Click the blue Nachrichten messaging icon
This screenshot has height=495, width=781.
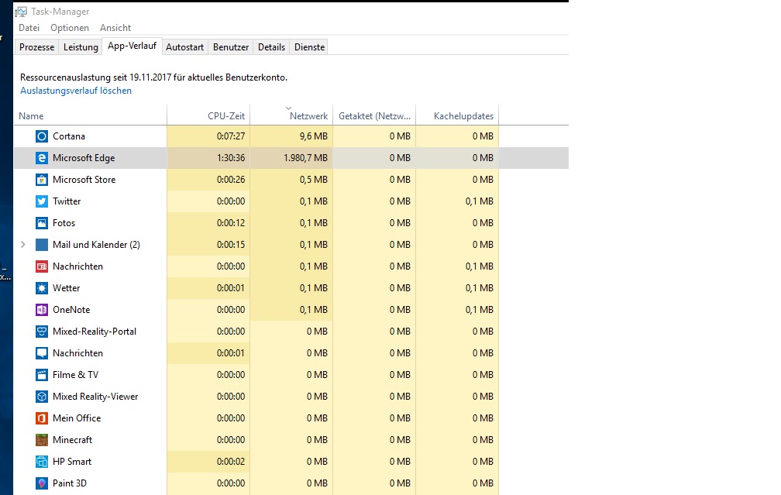point(42,353)
